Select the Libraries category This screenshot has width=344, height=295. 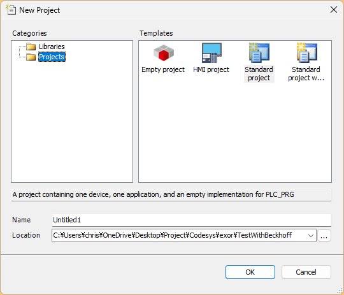(52, 47)
